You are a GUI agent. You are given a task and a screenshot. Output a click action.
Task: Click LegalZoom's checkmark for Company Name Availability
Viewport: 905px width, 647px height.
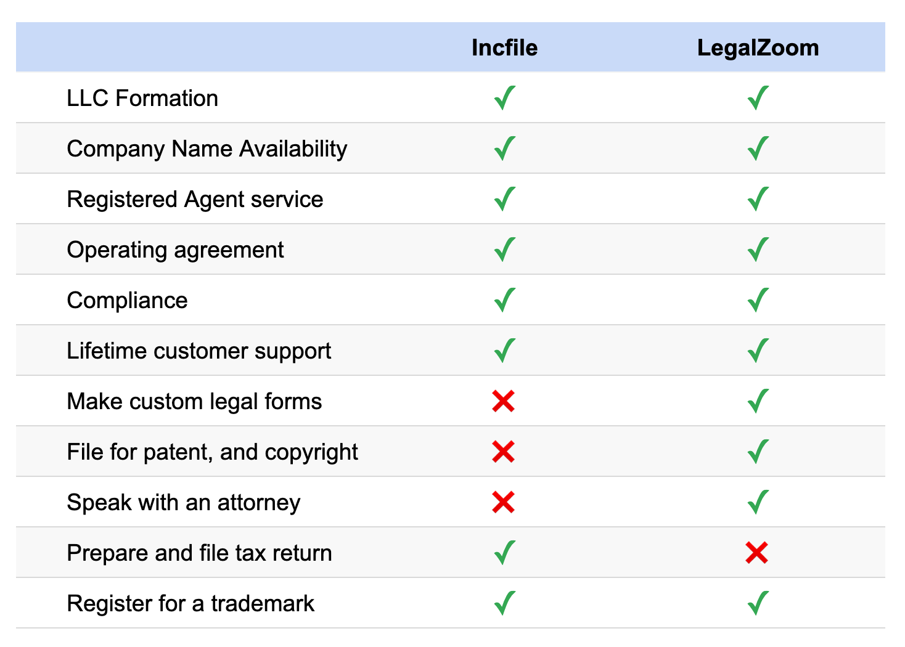(x=758, y=149)
